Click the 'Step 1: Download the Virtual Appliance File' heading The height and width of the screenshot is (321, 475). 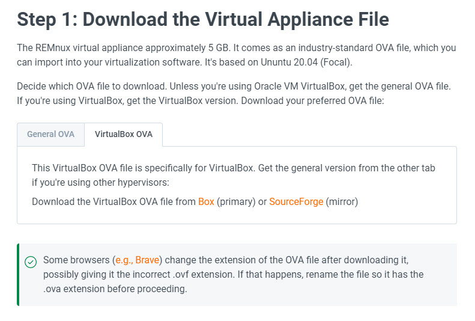click(x=203, y=19)
